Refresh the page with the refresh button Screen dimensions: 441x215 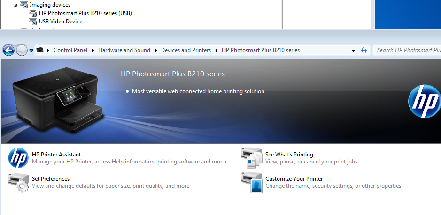pyautogui.click(x=364, y=51)
